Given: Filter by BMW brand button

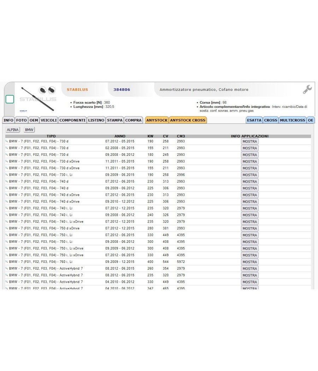Looking at the screenshot, I should 29,130.
